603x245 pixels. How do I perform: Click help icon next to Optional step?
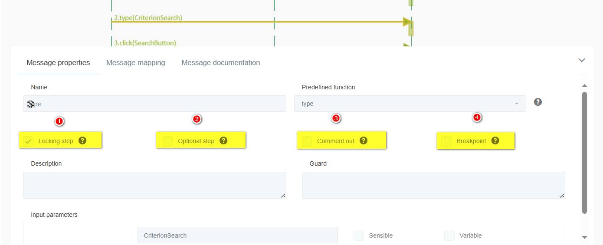223,140
